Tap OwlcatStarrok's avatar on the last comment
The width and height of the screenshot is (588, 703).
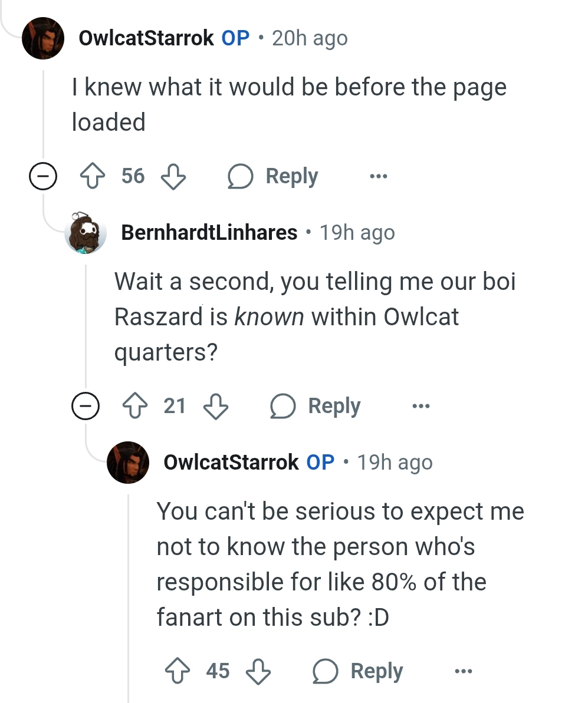pos(128,463)
